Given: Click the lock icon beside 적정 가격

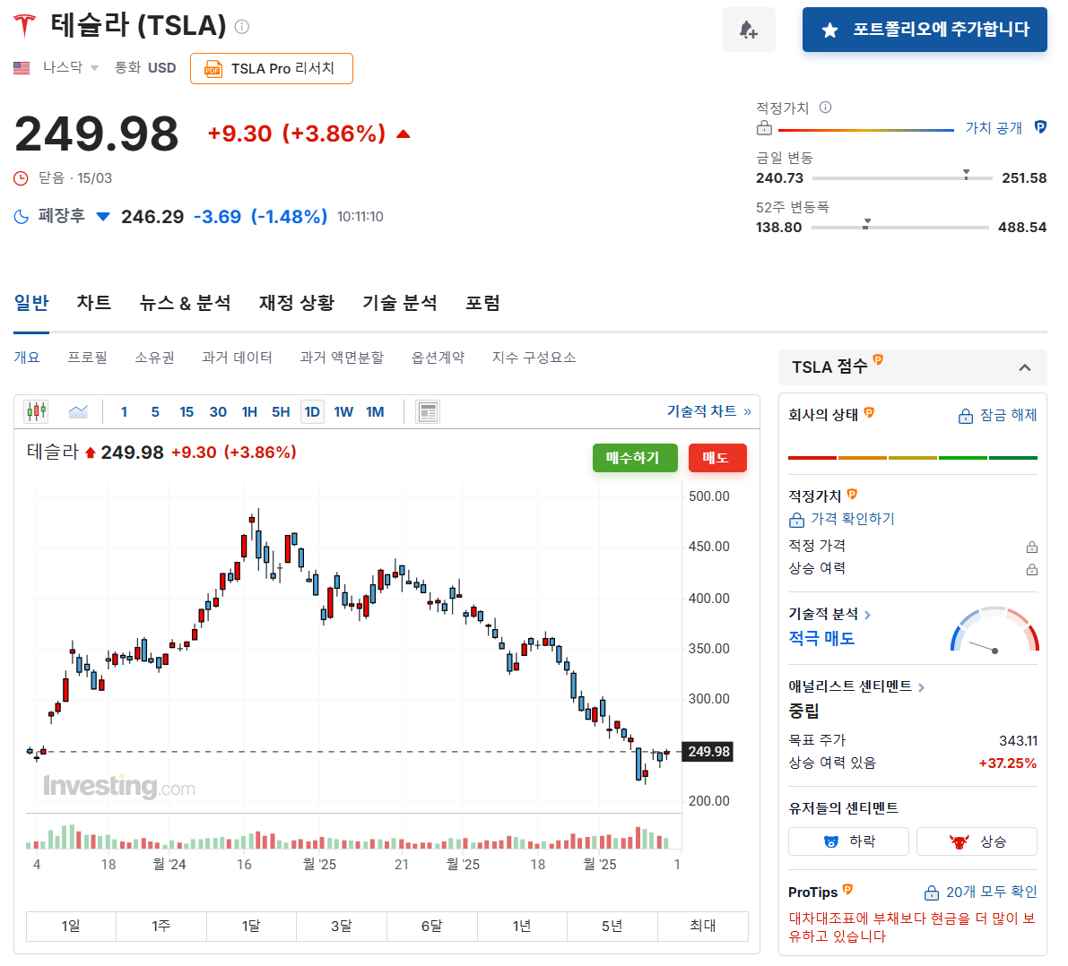Looking at the screenshot, I should coord(1031,545).
